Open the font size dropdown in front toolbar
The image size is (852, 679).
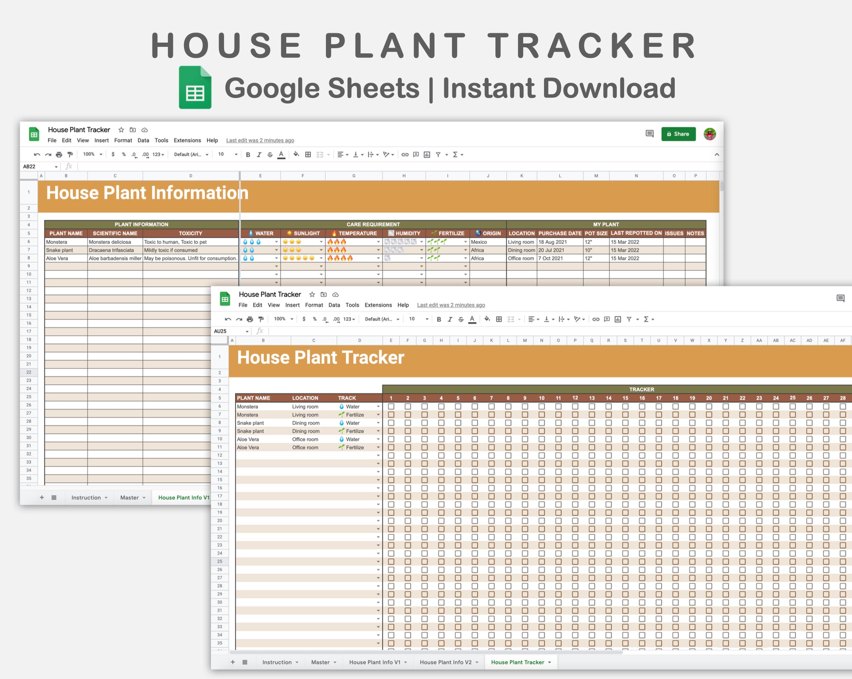[x=427, y=320]
